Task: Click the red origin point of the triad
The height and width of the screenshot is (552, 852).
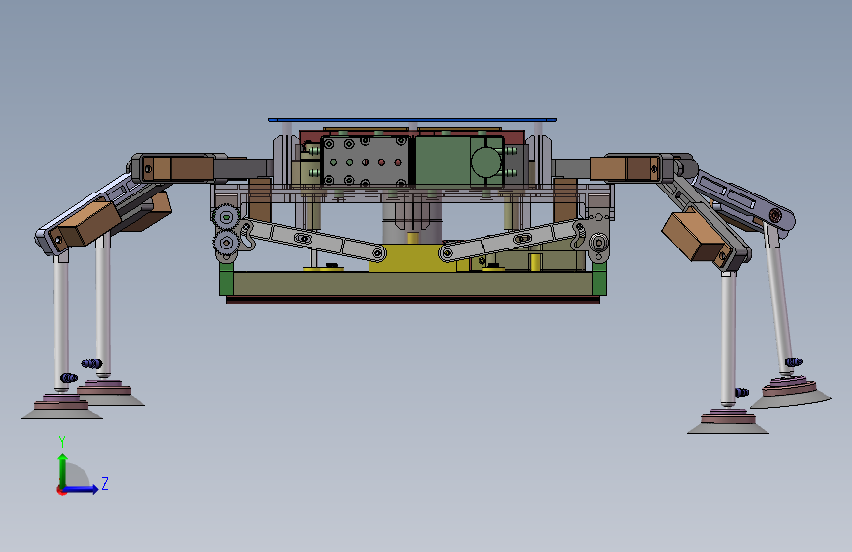Action: [61, 490]
